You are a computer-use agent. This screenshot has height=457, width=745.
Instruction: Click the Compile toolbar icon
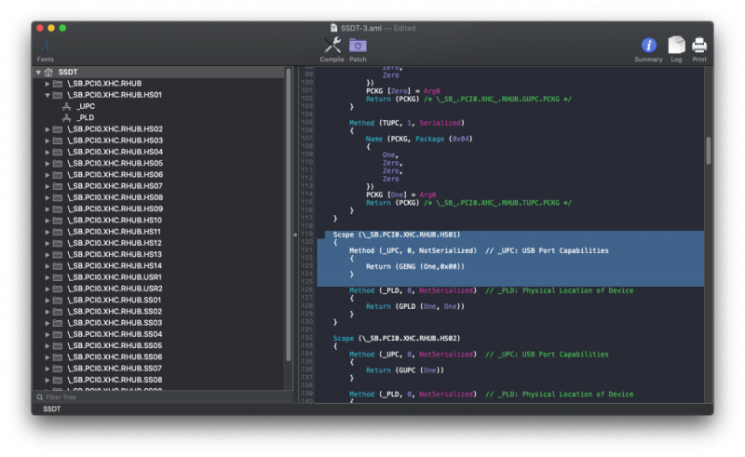tap(332, 47)
